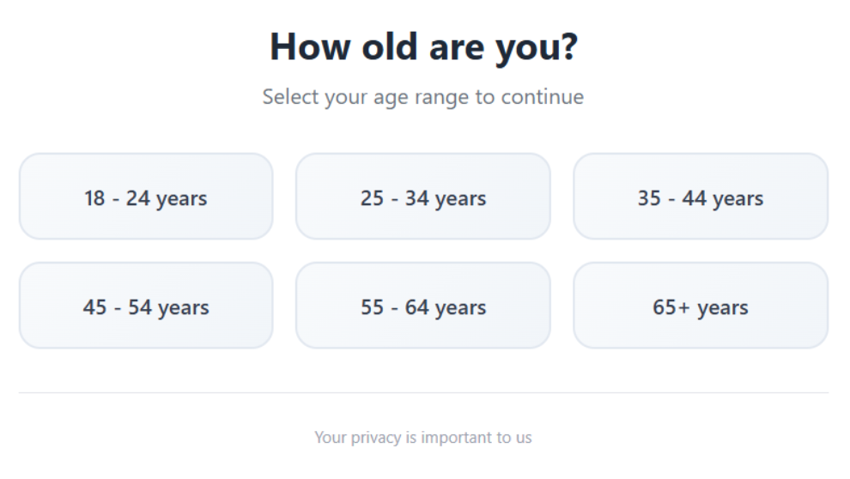
Task: Click the "Select your age range" subtitle
Action: click(x=423, y=96)
